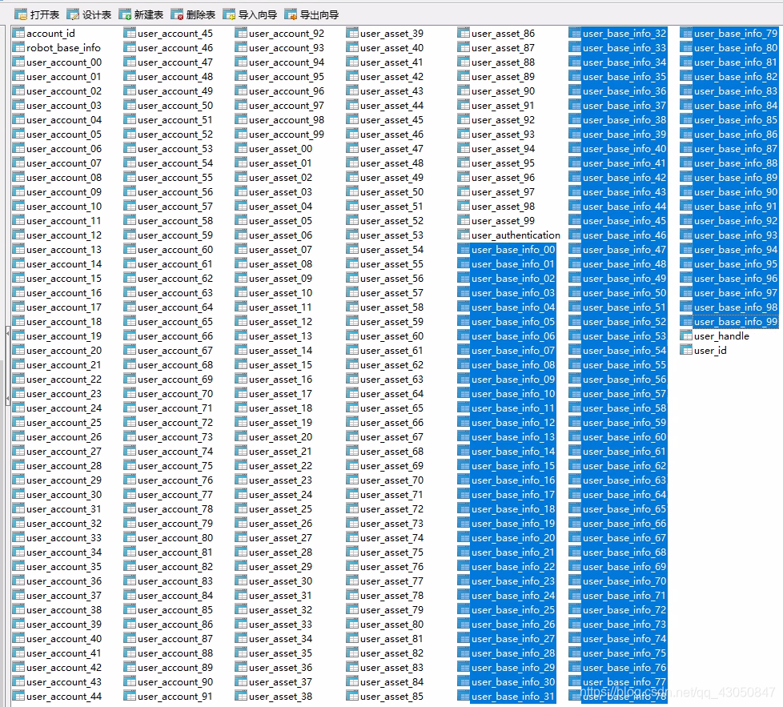Click the table icon beside robot_base_info
Screen dimensions: 783x707
(18, 48)
